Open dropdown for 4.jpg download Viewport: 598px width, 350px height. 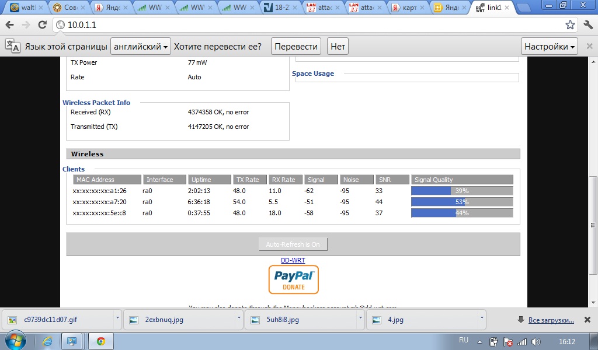pos(482,317)
